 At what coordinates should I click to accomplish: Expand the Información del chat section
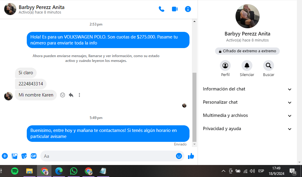pos(247,89)
